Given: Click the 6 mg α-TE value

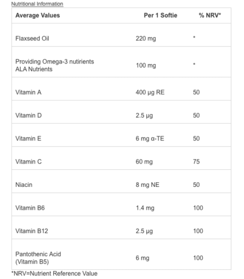Looking at the screenshot, I should click(150, 139).
